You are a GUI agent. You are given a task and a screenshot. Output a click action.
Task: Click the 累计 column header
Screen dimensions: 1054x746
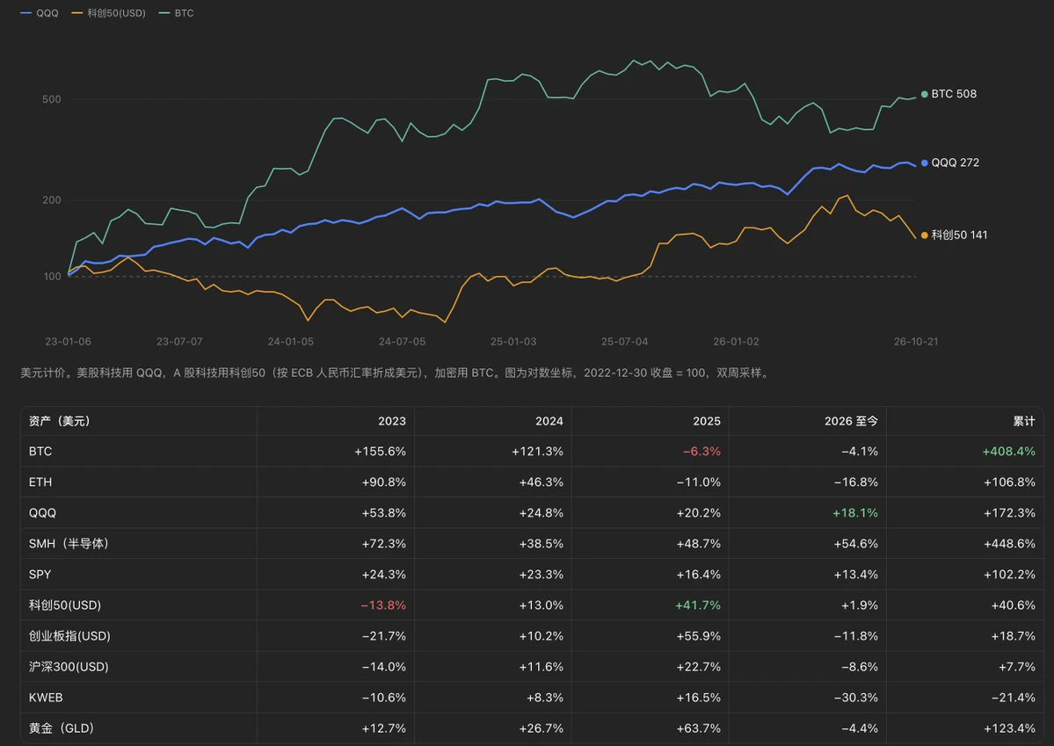click(1024, 422)
